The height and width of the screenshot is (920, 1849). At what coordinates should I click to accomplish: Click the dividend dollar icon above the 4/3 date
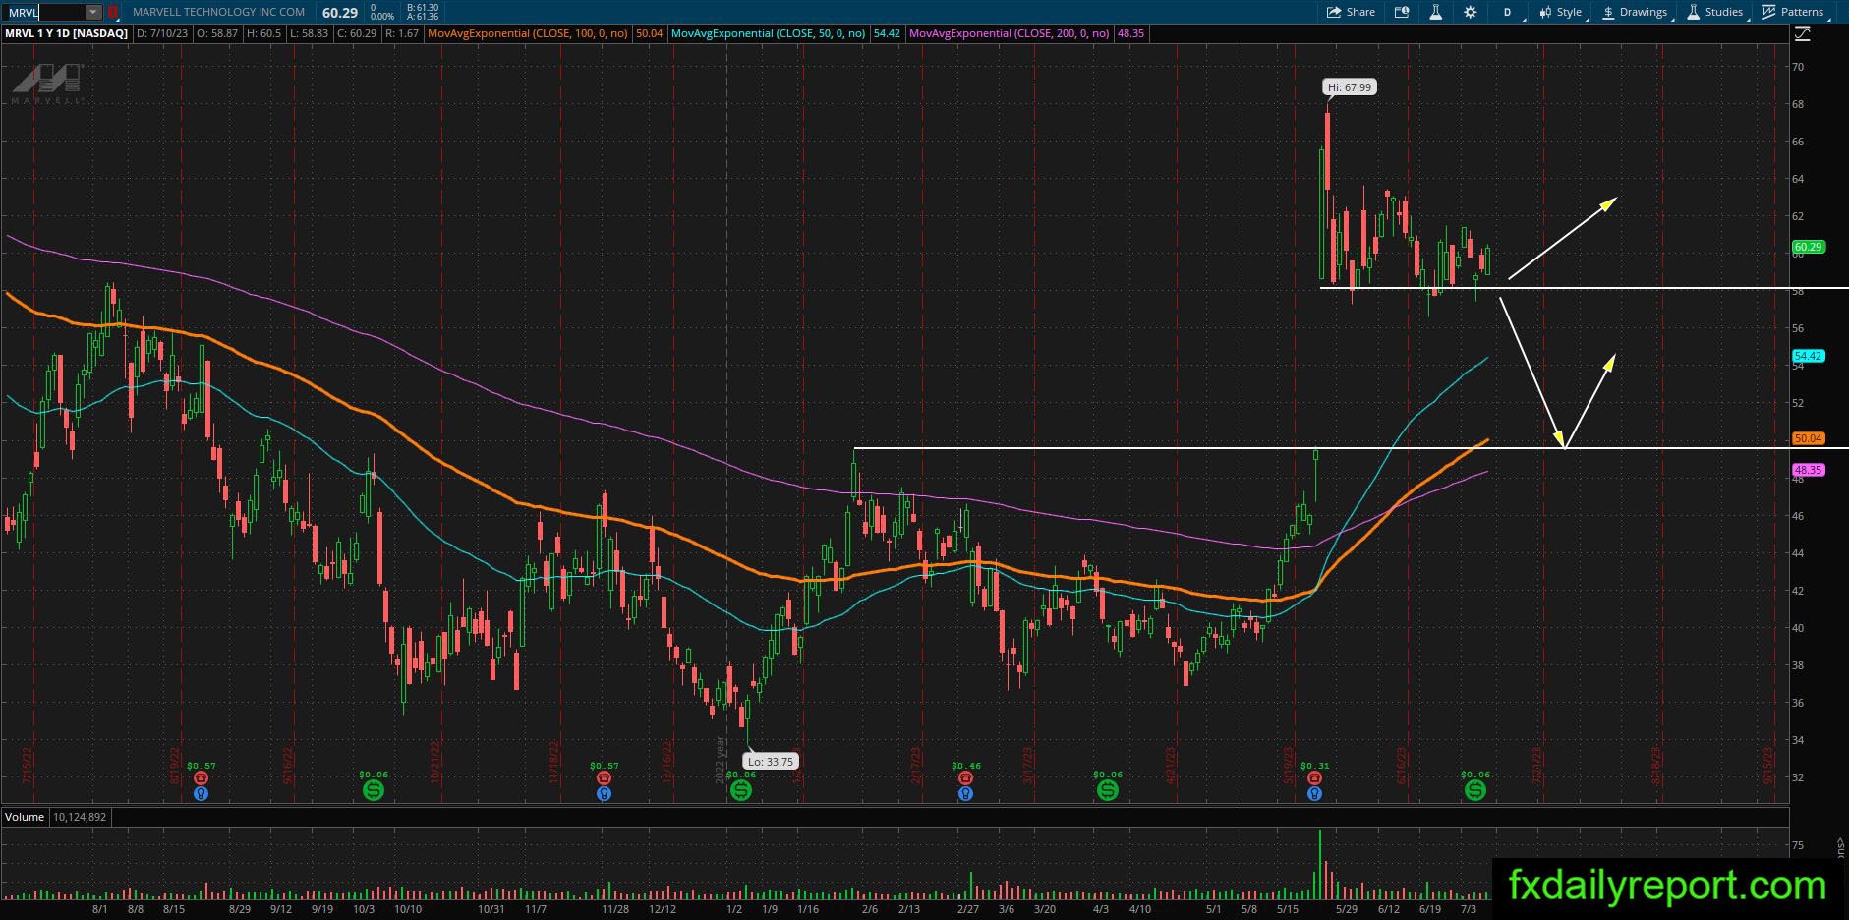click(x=1108, y=789)
